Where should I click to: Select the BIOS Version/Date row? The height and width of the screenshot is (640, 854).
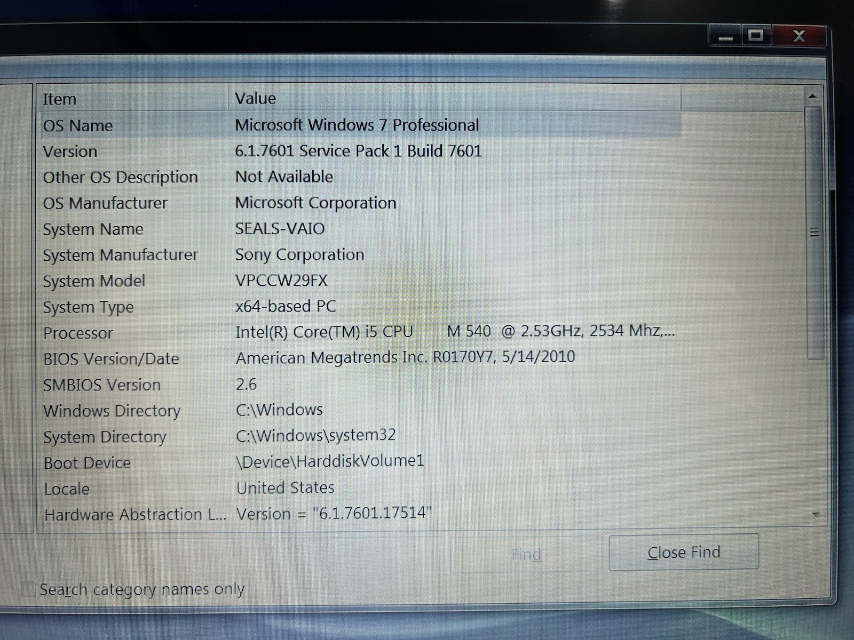tap(360, 358)
